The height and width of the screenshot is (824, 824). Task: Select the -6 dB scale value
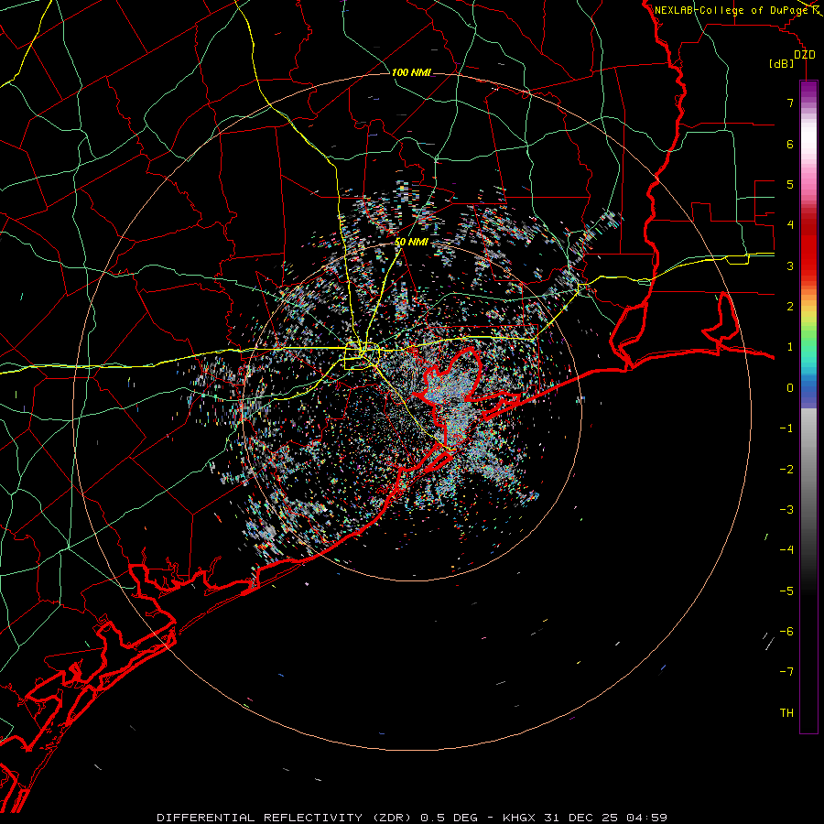coord(786,632)
